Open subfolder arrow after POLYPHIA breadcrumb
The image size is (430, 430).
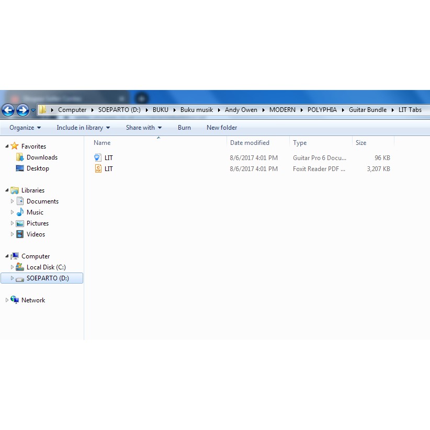pos(343,110)
